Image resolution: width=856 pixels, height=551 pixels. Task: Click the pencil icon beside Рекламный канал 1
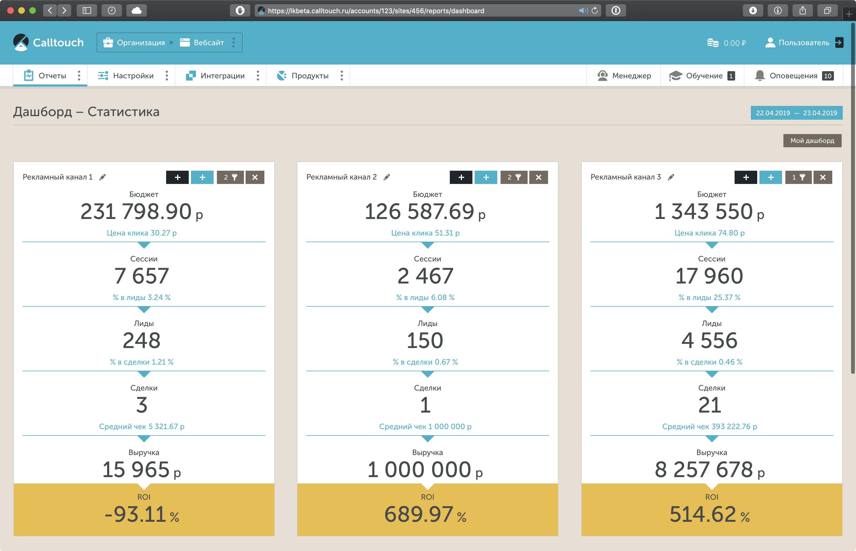pyautogui.click(x=102, y=177)
